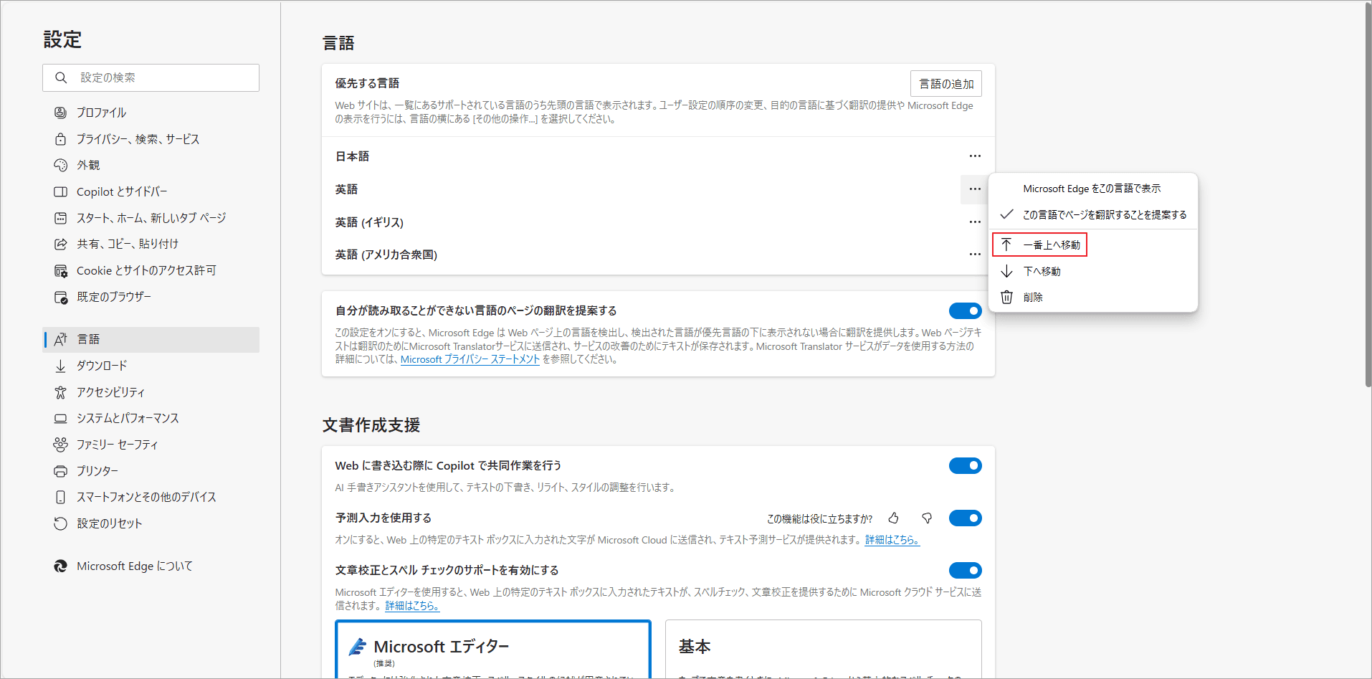Image resolution: width=1372 pixels, height=679 pixels.
Task: Toggle off translation offer for unreadable languages
Action: (x=965, y=310)
